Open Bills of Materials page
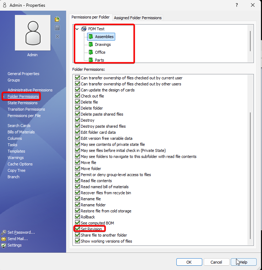This screenshot has height=270, width=262. point(21,132)
